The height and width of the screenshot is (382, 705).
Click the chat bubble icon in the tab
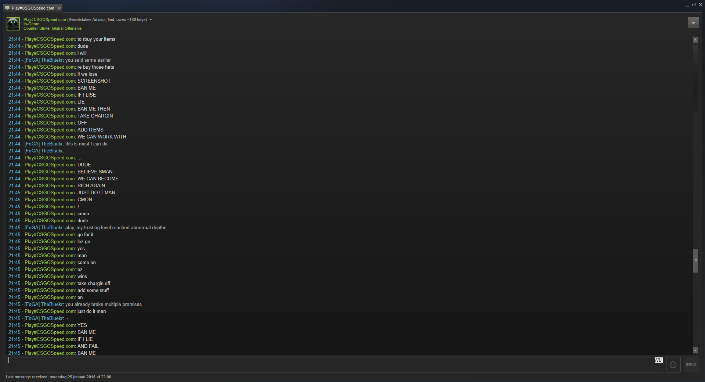tap(7, 8)
